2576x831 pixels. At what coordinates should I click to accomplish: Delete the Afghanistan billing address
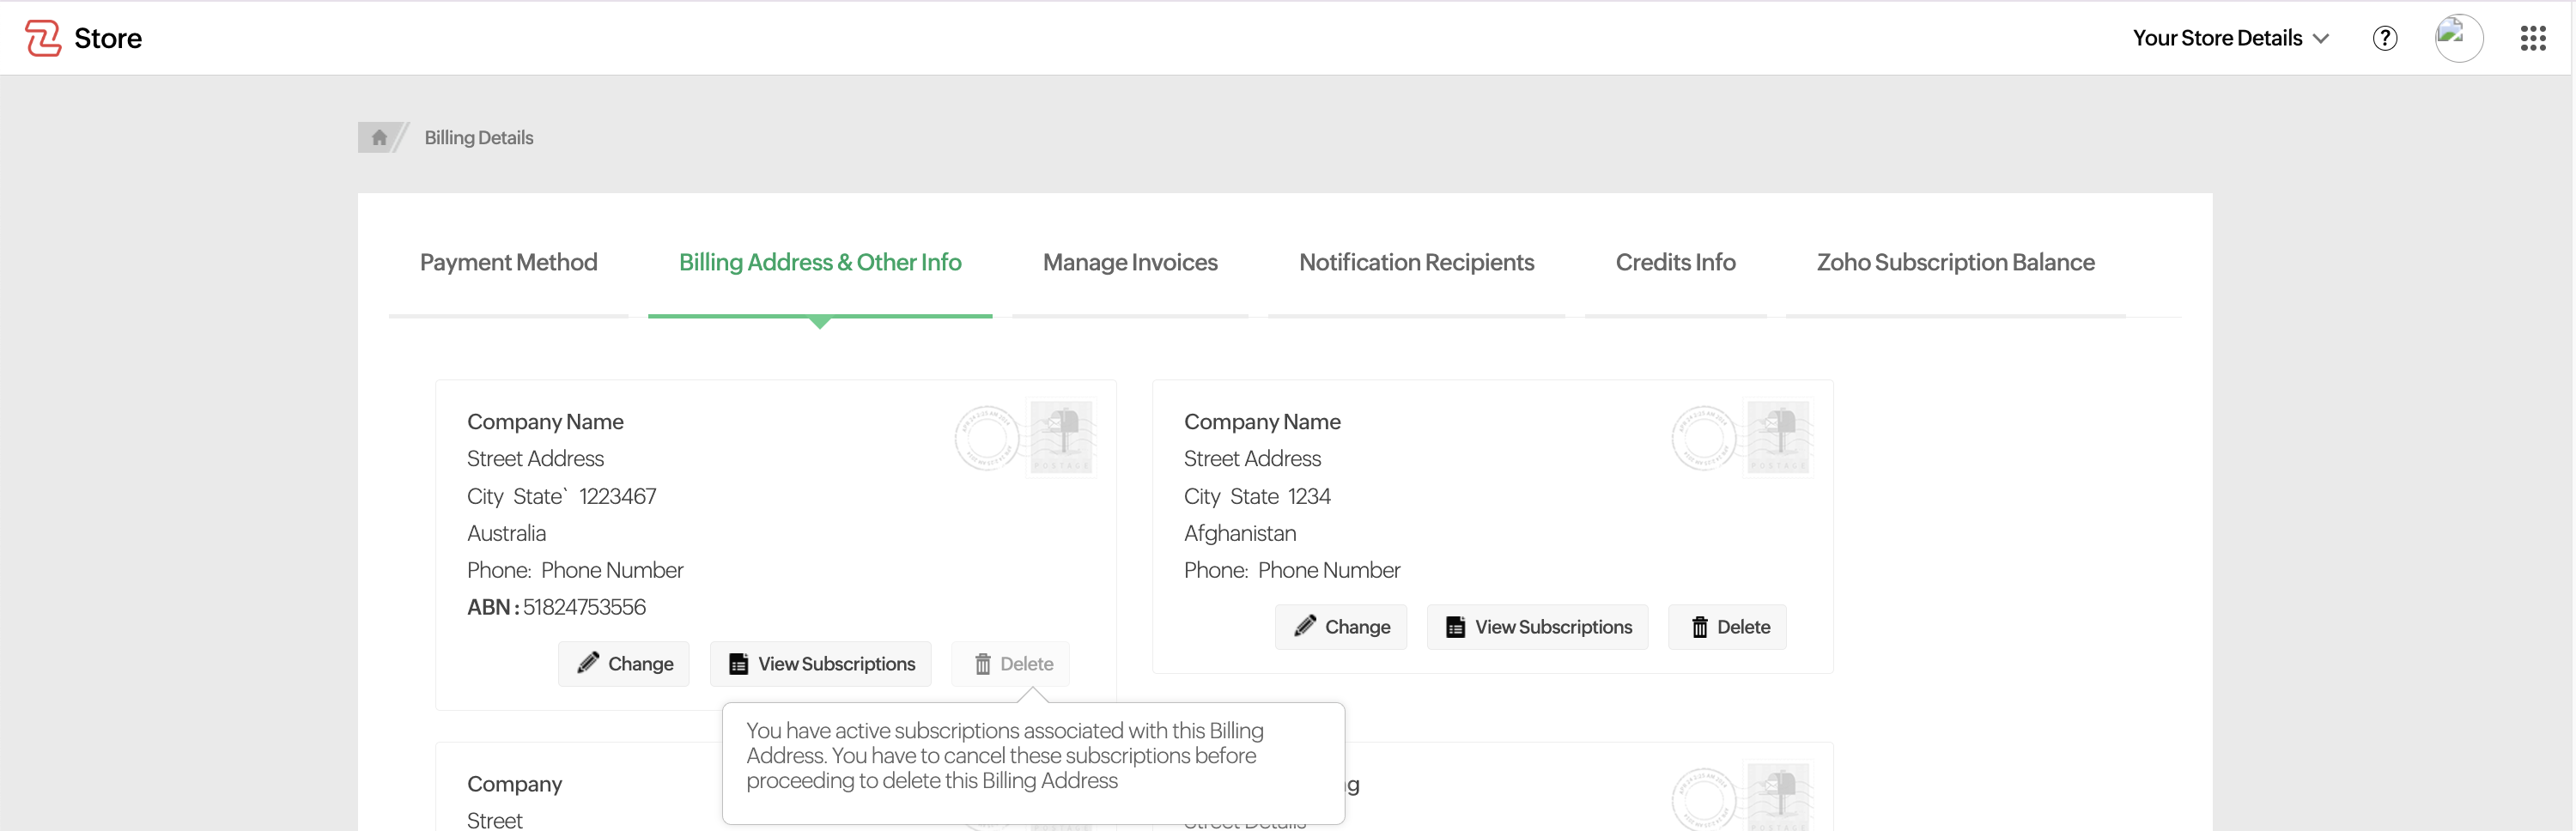pos(1728,627)
